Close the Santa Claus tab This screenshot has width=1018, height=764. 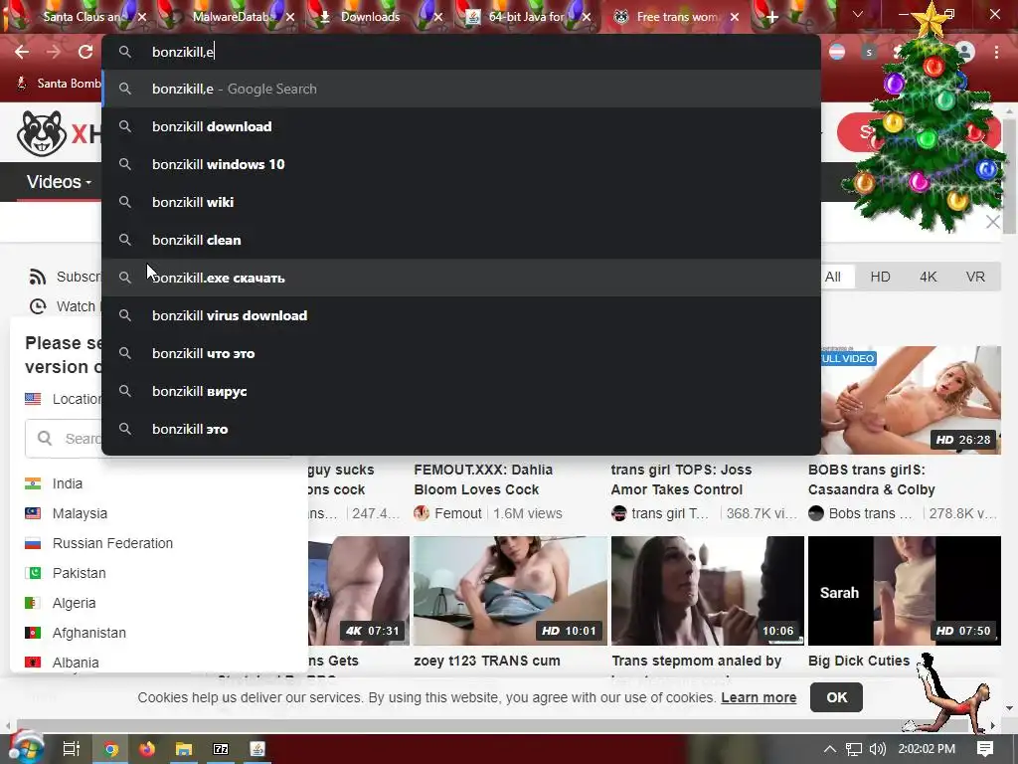pos(143,18)
